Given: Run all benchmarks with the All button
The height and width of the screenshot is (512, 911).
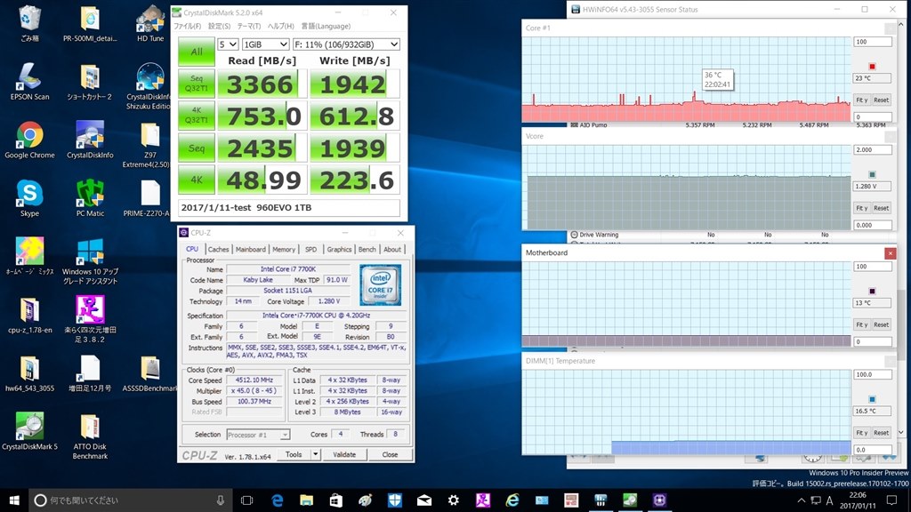Looking at the screenshot, I should [x=197, y=52].
